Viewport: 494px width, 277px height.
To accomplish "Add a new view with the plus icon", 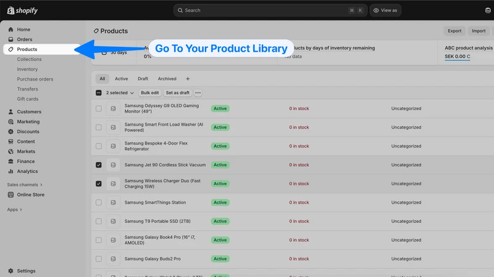I will pyautogui.click(x=188, y=79).
